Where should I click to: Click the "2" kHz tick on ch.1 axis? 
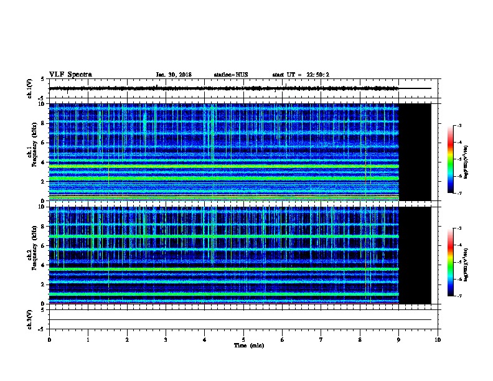(43, 181)
